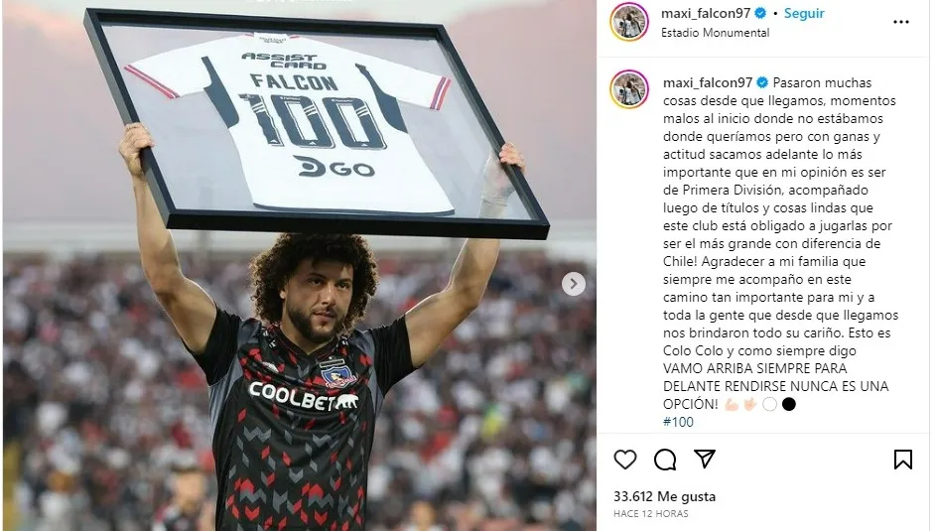This screenshot has height=531, width=938.
Task: Click the HACE 12 HORAS timestamp
Action: [x=651, y=514]
